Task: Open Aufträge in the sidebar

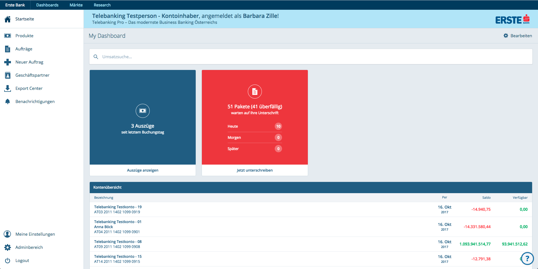Action: 24,49
